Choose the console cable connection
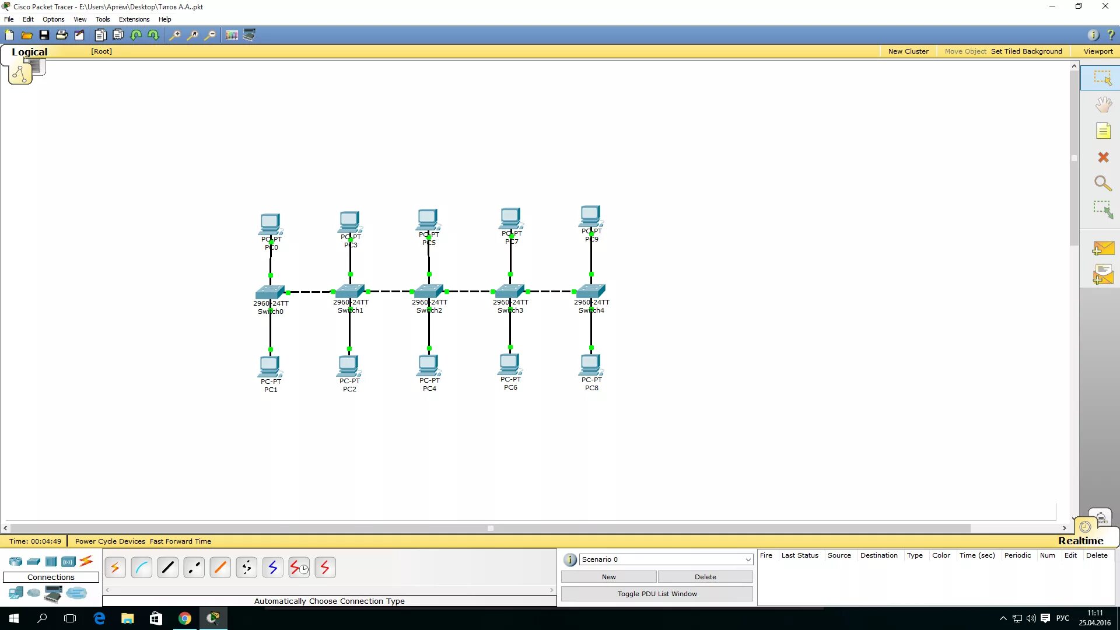 (142, 567)
